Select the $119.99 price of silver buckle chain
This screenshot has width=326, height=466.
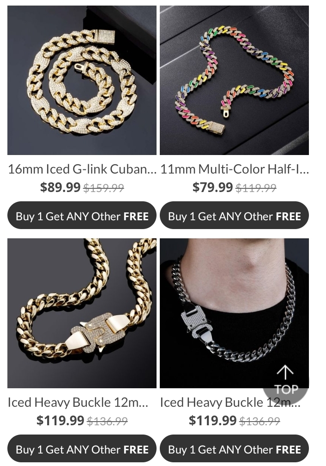(x=212, y=420)
